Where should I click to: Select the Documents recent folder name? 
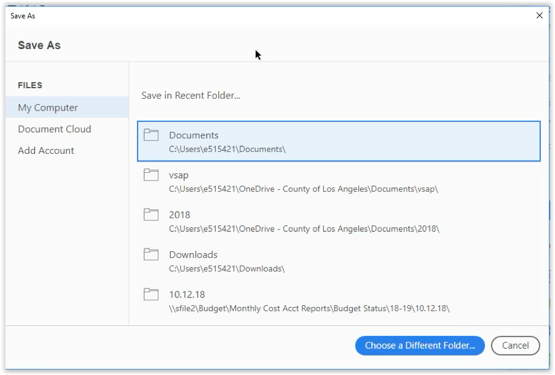click(x=194, y=135)
